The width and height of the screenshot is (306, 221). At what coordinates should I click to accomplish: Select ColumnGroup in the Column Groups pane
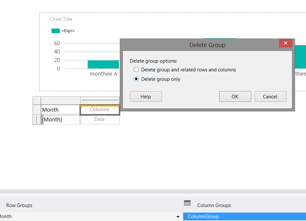point(244,216)
